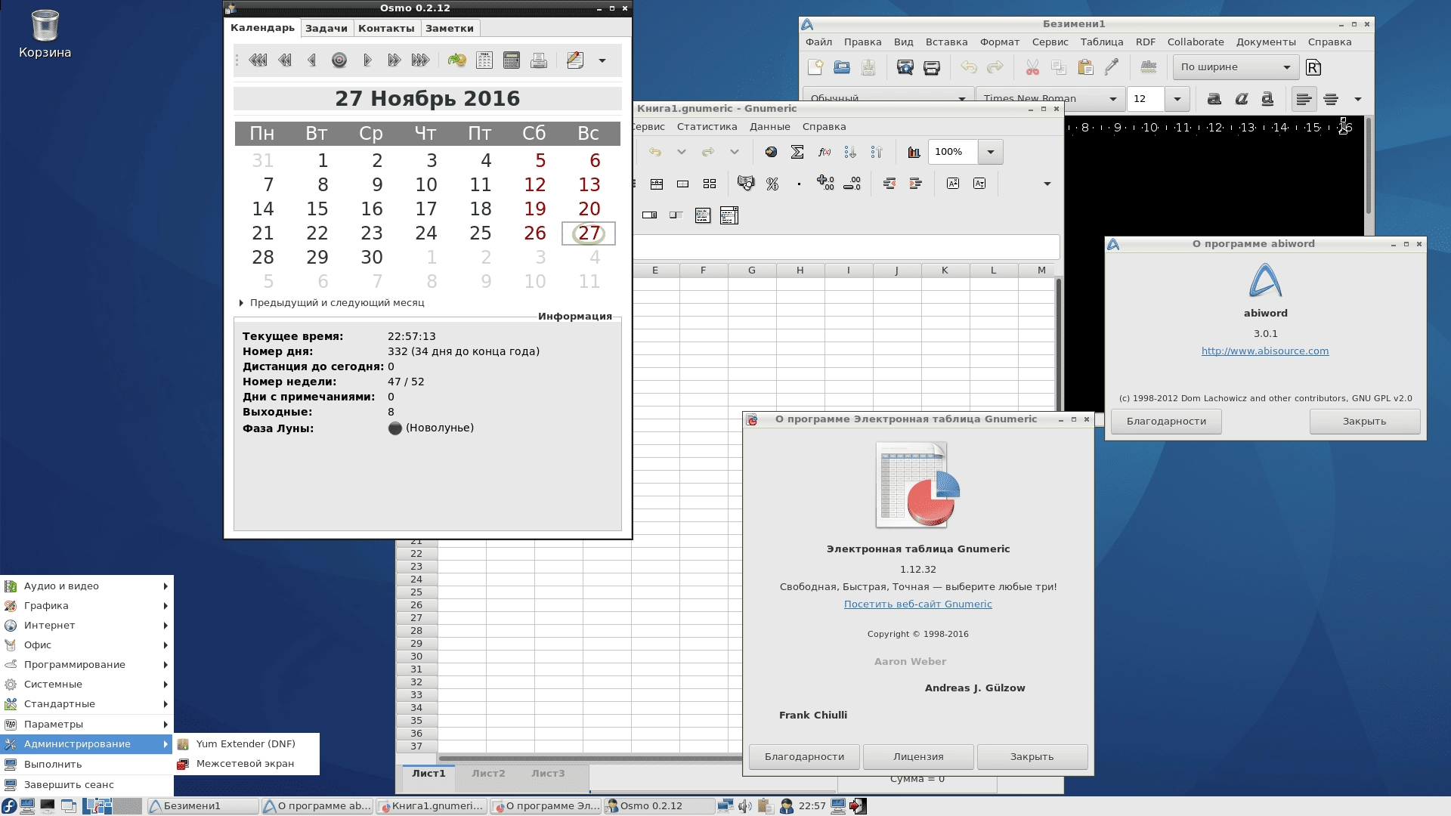Open Таблица menu in AbiWord
Screen dimensions: 1451x816
tap(1102, 42)
